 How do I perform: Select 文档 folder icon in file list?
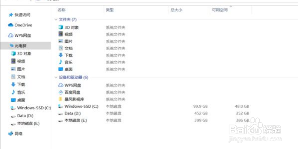click(61, 48)
